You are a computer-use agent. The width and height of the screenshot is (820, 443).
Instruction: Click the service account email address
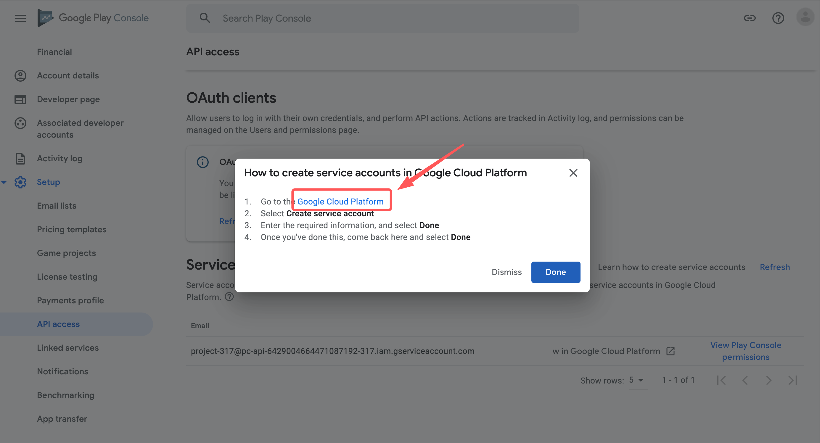coord(332,351)
